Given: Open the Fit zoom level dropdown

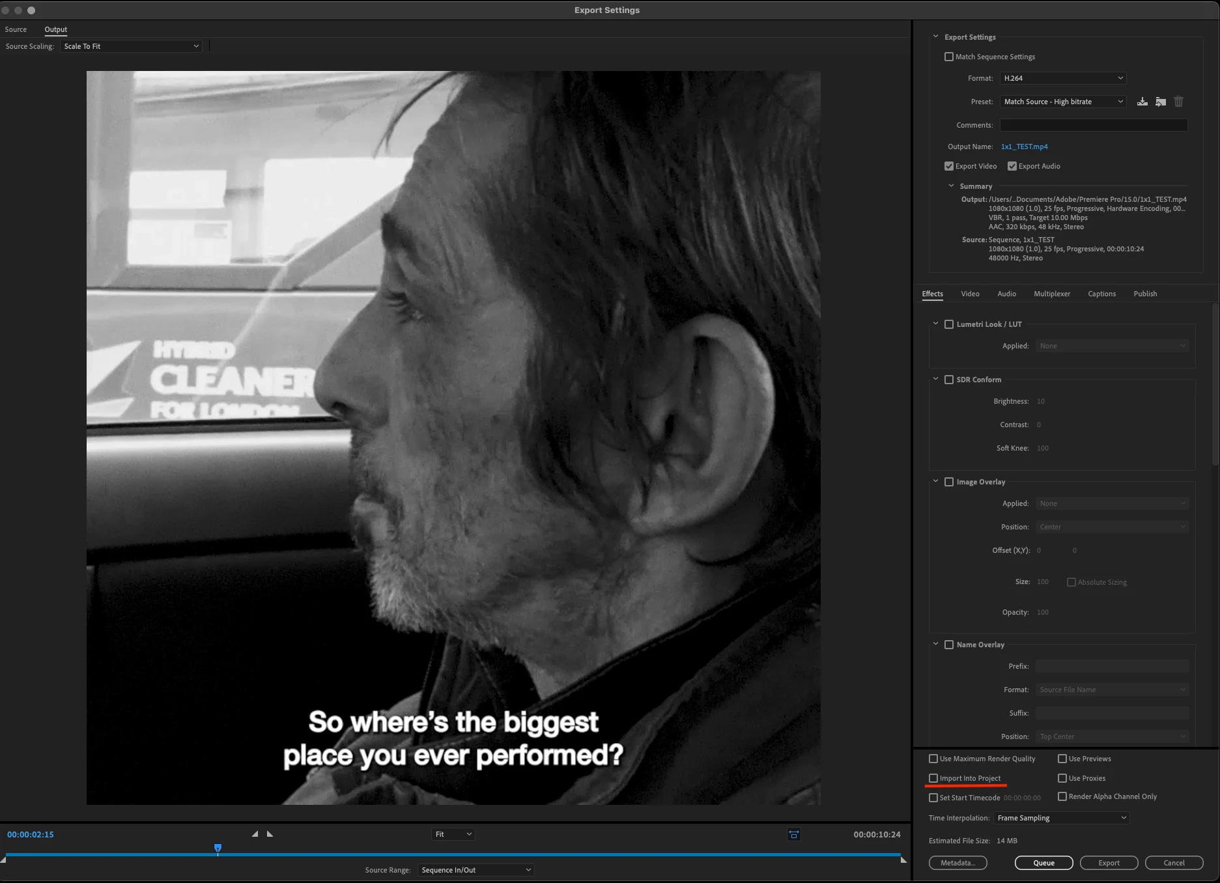Looking at the screenshot, I should (453, 834).
